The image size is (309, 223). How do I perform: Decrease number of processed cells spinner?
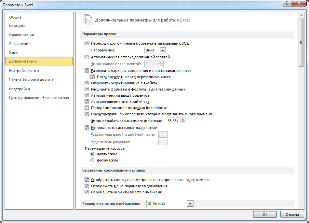click(x=183, y=122)
